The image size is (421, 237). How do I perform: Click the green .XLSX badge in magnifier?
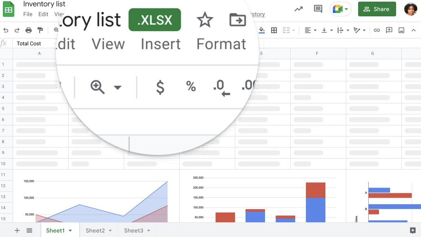155,20
